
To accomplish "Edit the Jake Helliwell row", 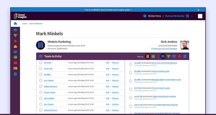I will 107,98.
